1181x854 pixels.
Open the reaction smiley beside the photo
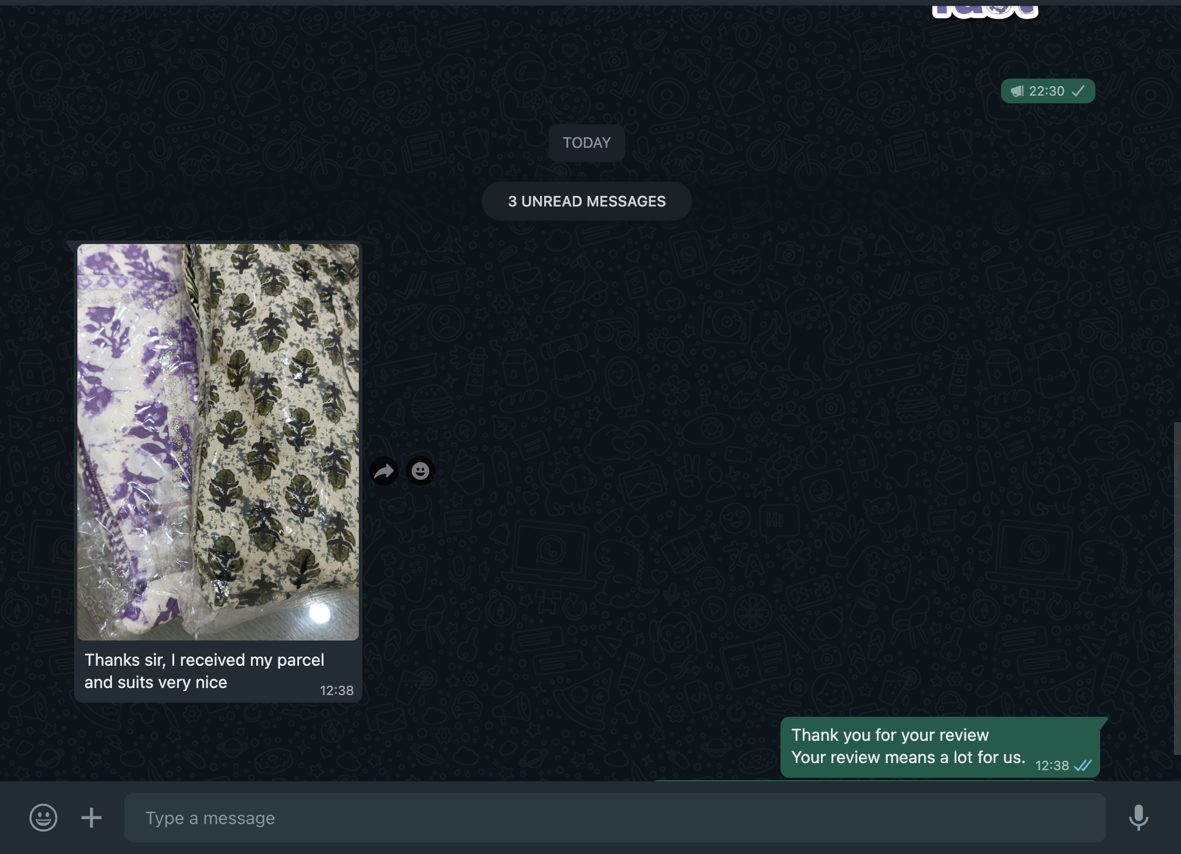click(420, 471)
